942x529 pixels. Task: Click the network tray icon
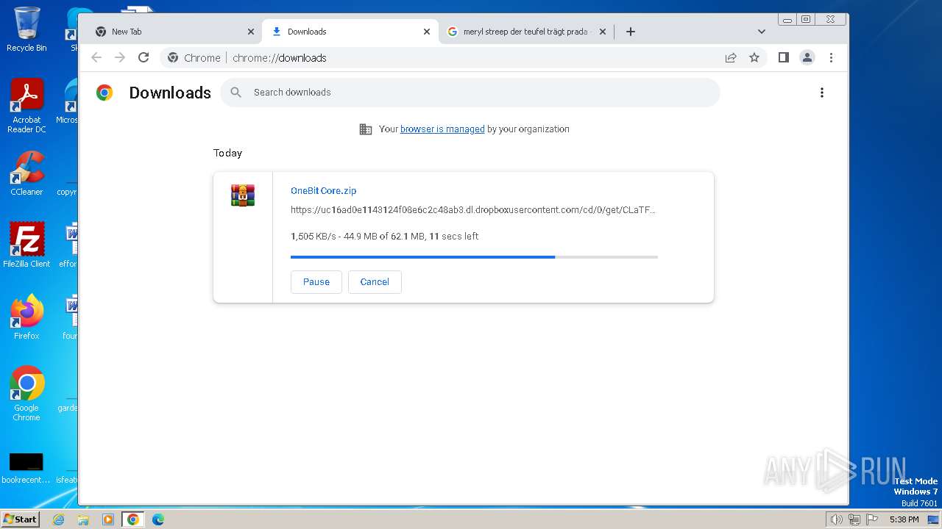pos(854,519)
